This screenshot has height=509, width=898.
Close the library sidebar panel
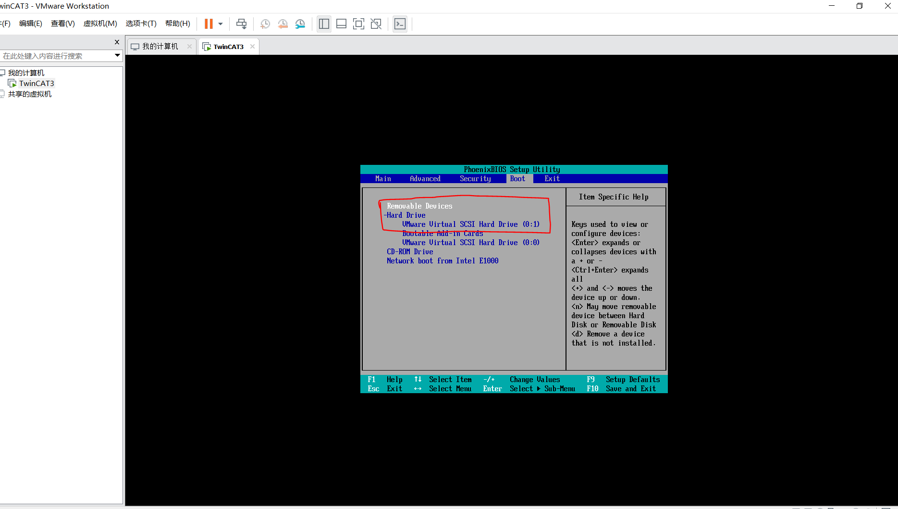(117, 42)
